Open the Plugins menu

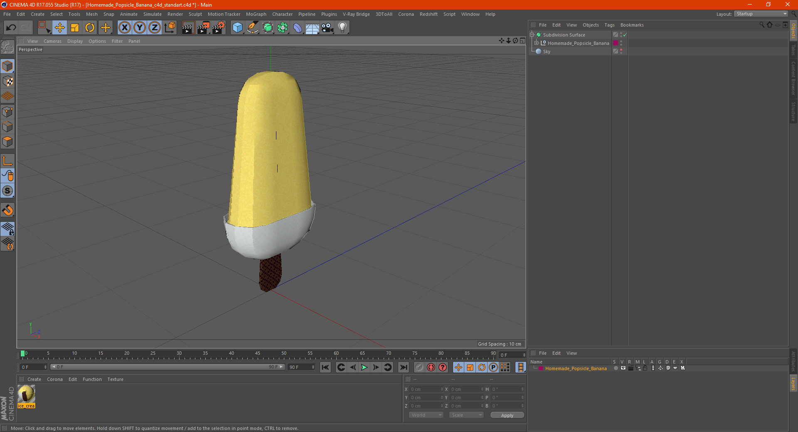point(329,14)
